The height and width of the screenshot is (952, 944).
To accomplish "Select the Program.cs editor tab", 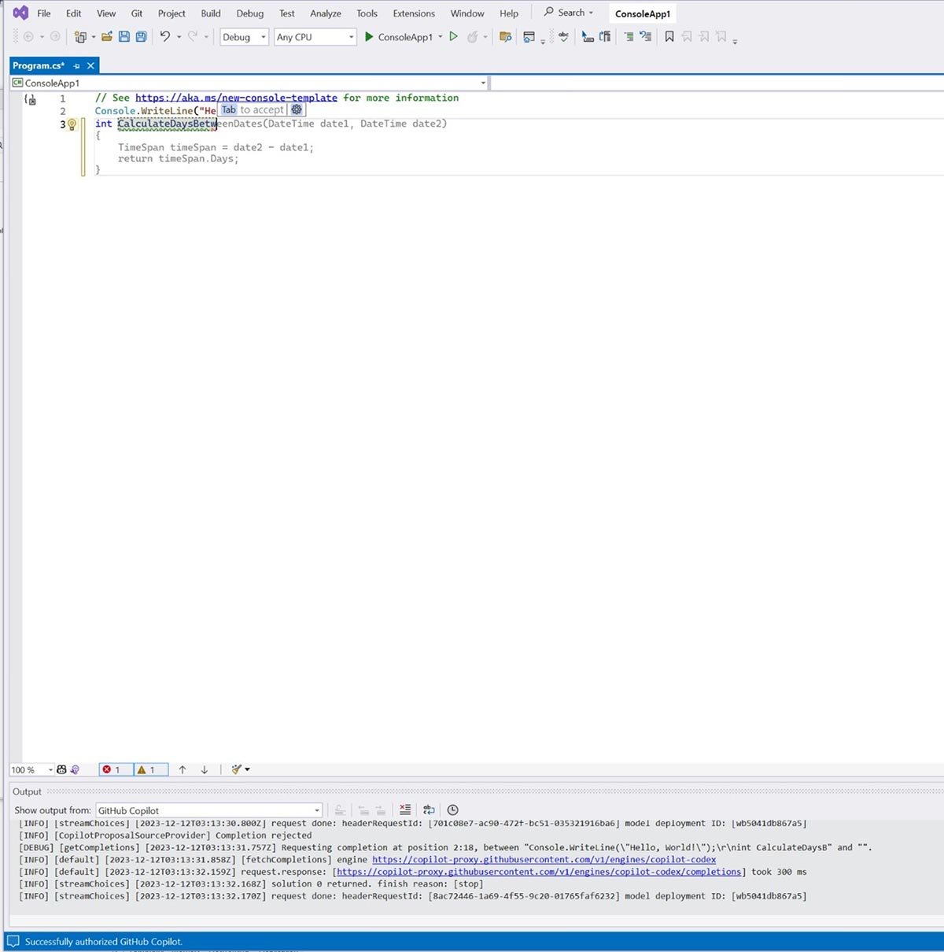I will 39,66.
